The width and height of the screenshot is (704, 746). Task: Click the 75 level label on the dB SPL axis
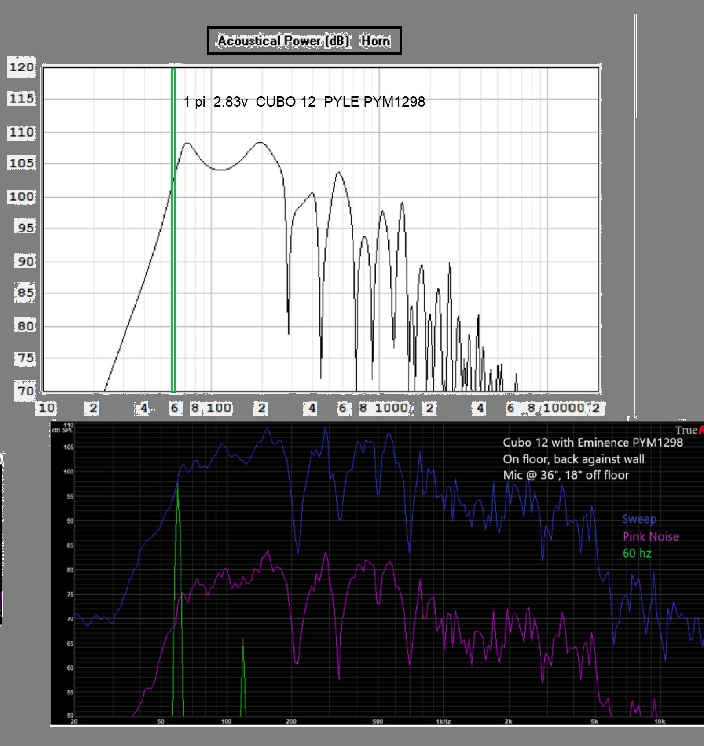point(70,595)
